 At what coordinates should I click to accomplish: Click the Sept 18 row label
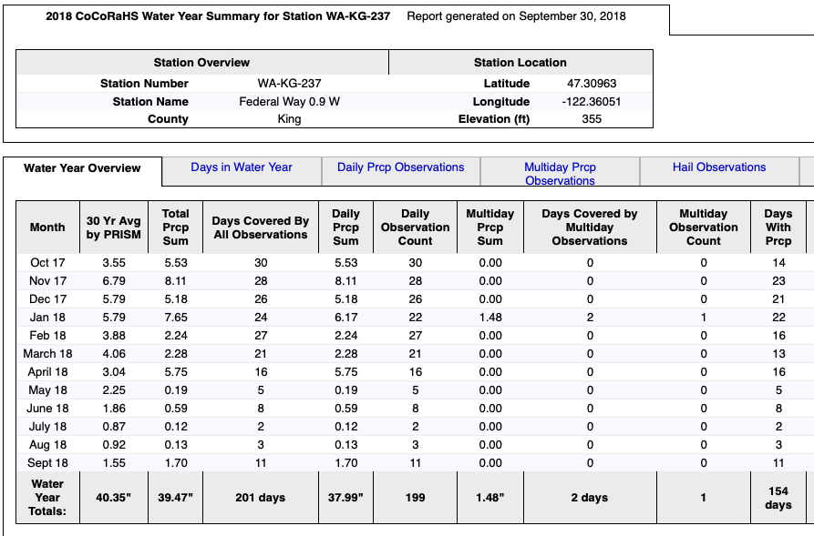(x=47, y=463)
